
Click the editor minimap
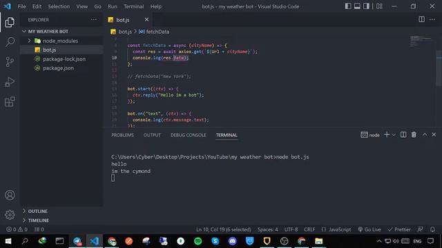click(421, 41)
